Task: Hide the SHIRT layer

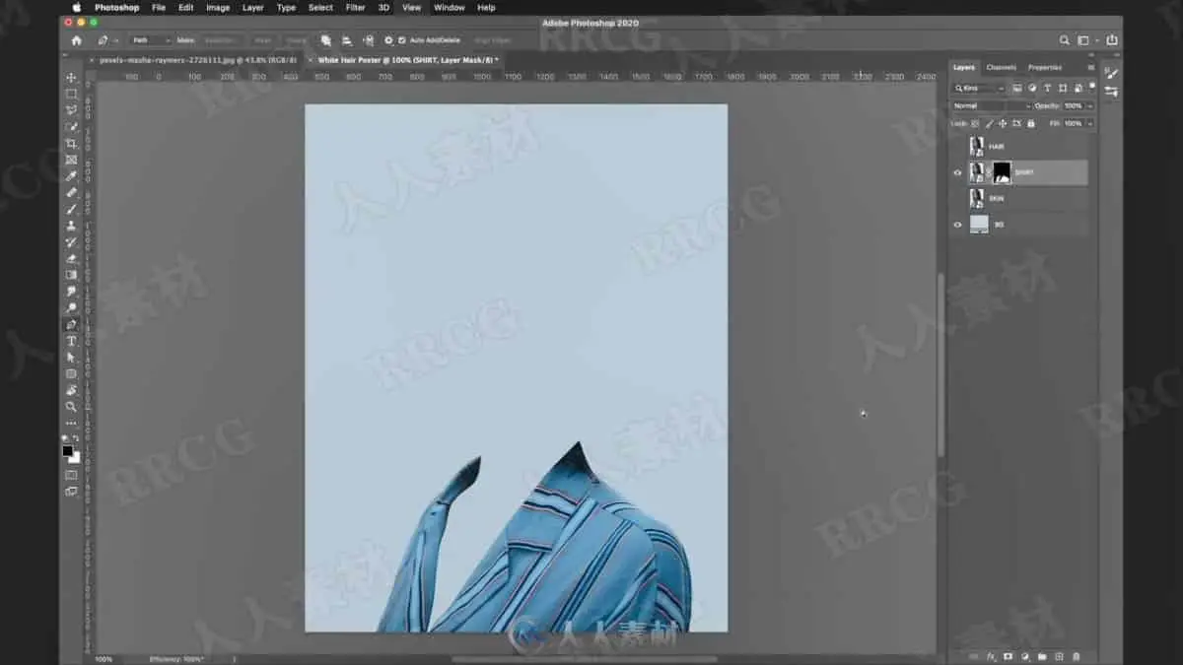Action: click(957, 172)
